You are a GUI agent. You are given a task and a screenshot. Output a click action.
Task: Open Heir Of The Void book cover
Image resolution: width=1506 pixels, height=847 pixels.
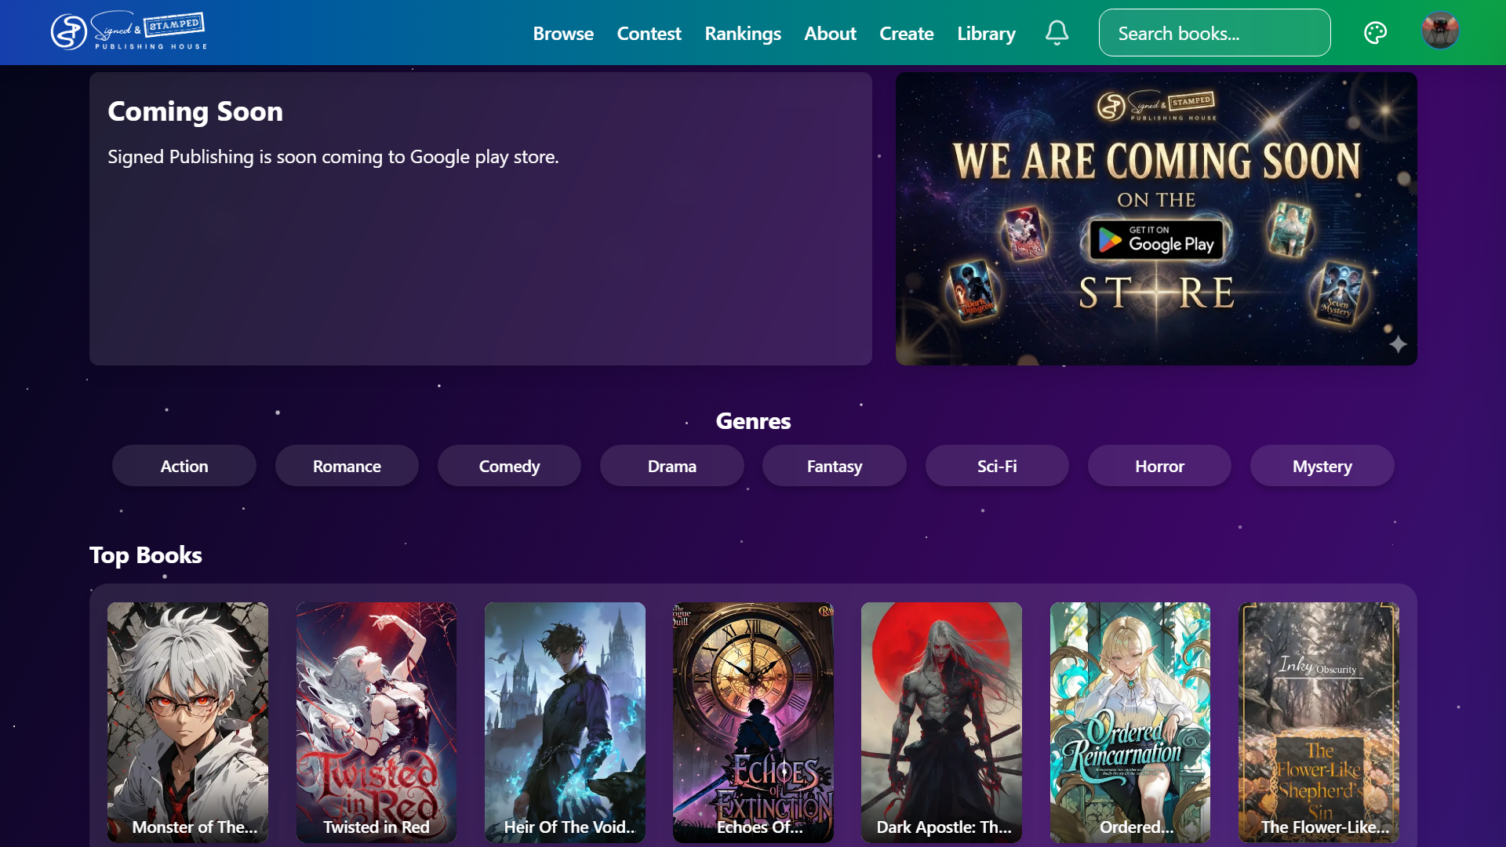tap(565, 722)
